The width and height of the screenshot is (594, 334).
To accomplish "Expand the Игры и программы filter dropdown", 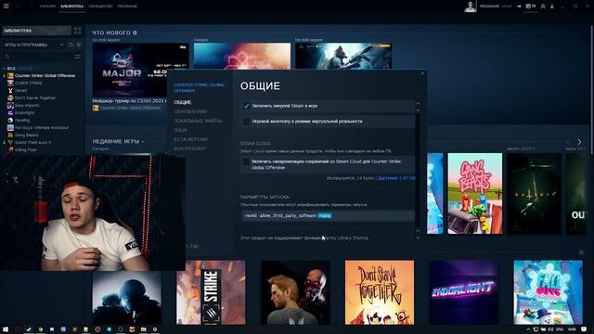I will [x=34, y=45].
